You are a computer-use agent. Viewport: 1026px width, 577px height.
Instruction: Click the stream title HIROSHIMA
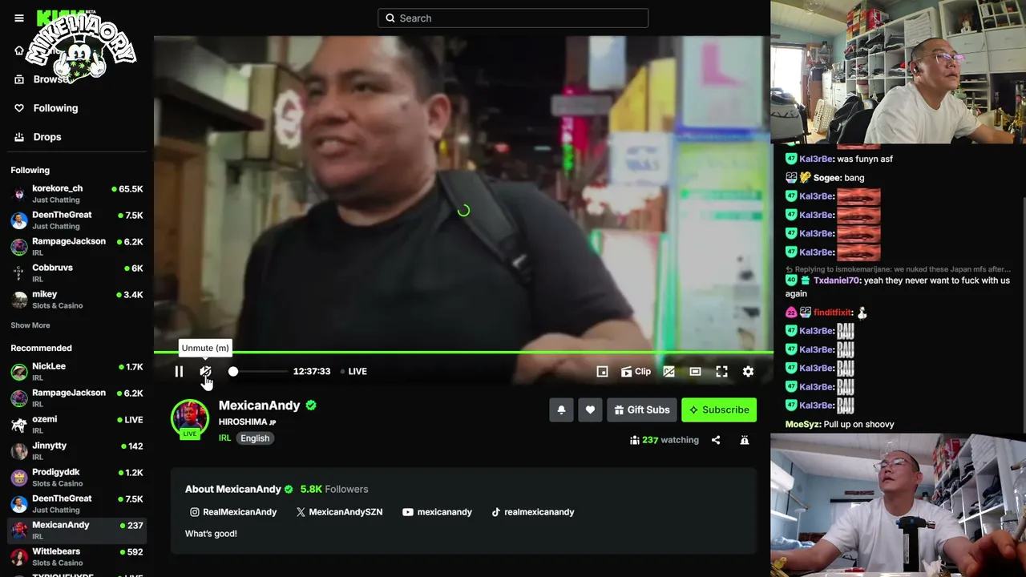click(x=243, y=422)
